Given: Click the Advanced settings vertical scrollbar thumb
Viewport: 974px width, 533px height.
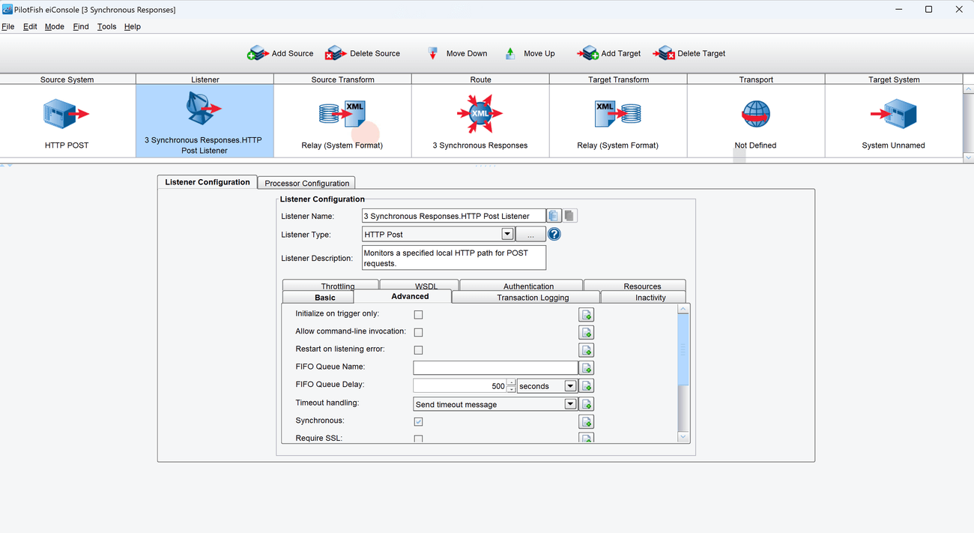Looking at the screenshot, I should pos(683,350).
